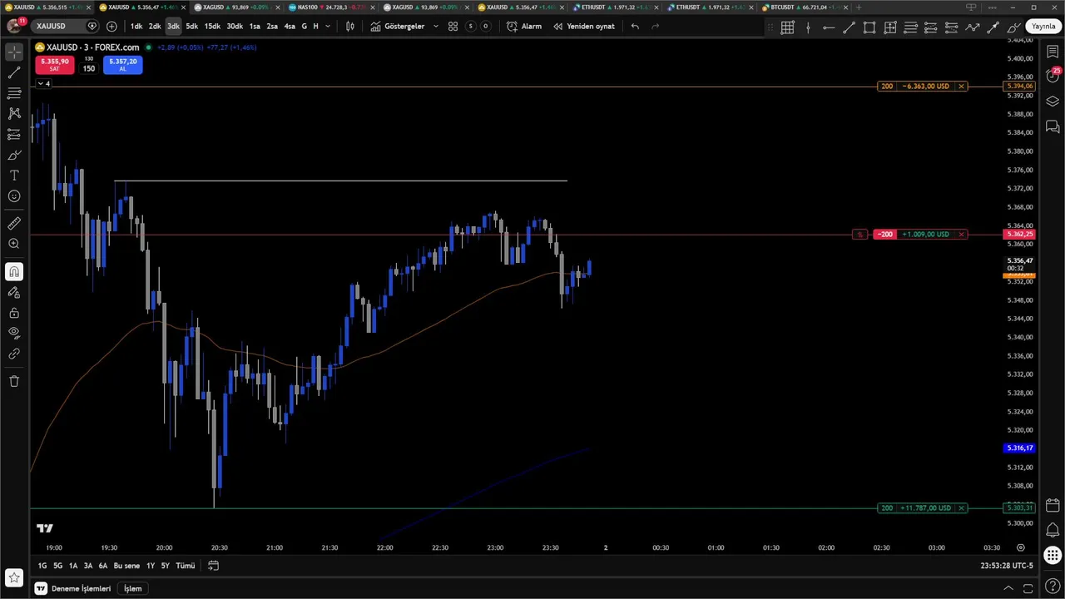Open the indicator templates grid icon
The image size is (1065, 599).
(x=453, y=27)
